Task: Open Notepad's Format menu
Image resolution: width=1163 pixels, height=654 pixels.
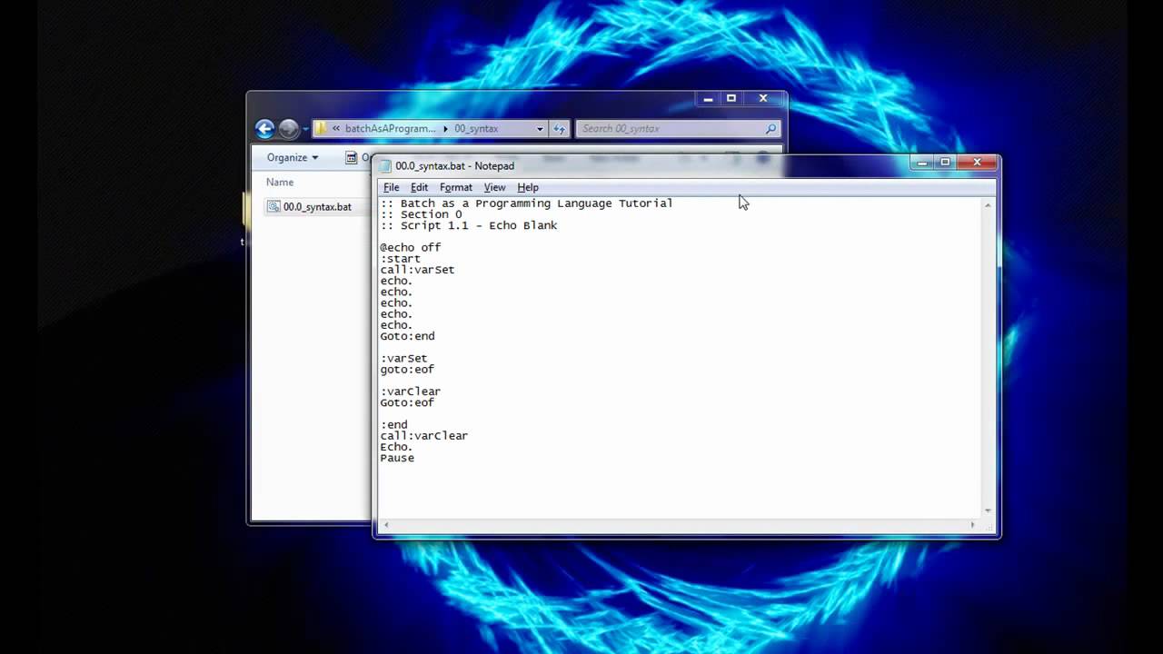Action: click(x=455, y=187)
